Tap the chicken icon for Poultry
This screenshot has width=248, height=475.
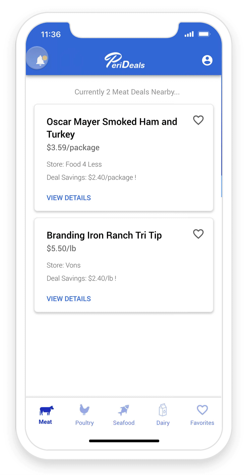pos(84,410)
